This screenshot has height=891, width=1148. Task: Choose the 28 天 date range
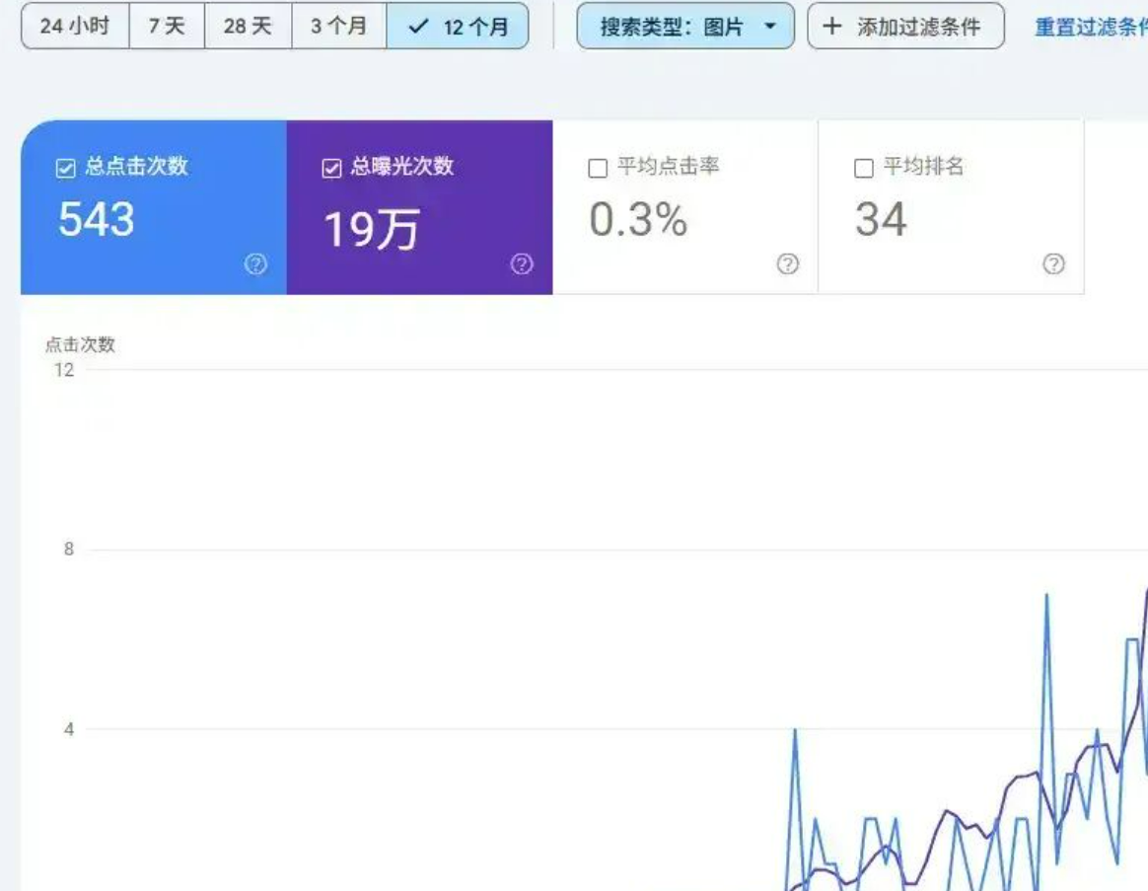(248, 27)
